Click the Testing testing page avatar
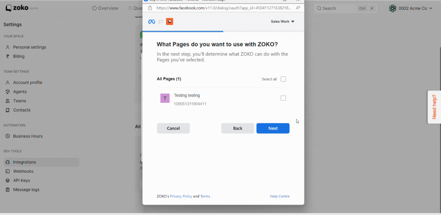Image resolution: width=441 pixels, height=215 pixels. click(x=165, y=98)
